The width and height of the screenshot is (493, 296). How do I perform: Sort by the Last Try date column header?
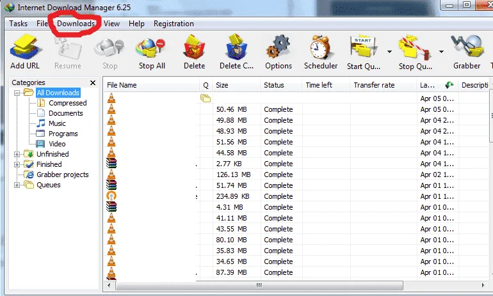(437, 85)
